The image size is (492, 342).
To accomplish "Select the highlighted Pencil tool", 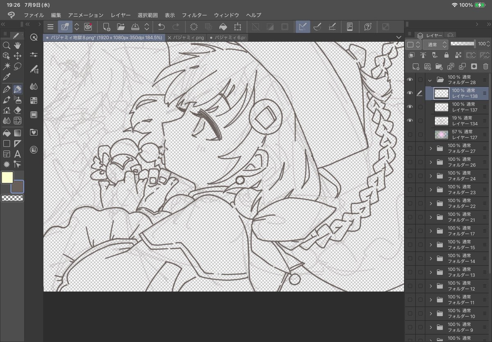I will click(18, 89).
